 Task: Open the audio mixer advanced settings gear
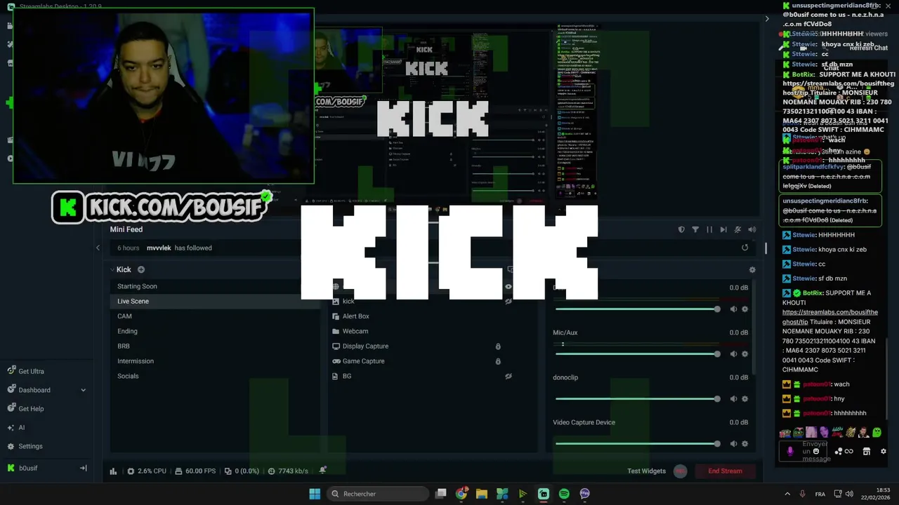pyautogui.click(x=752, y=269)
